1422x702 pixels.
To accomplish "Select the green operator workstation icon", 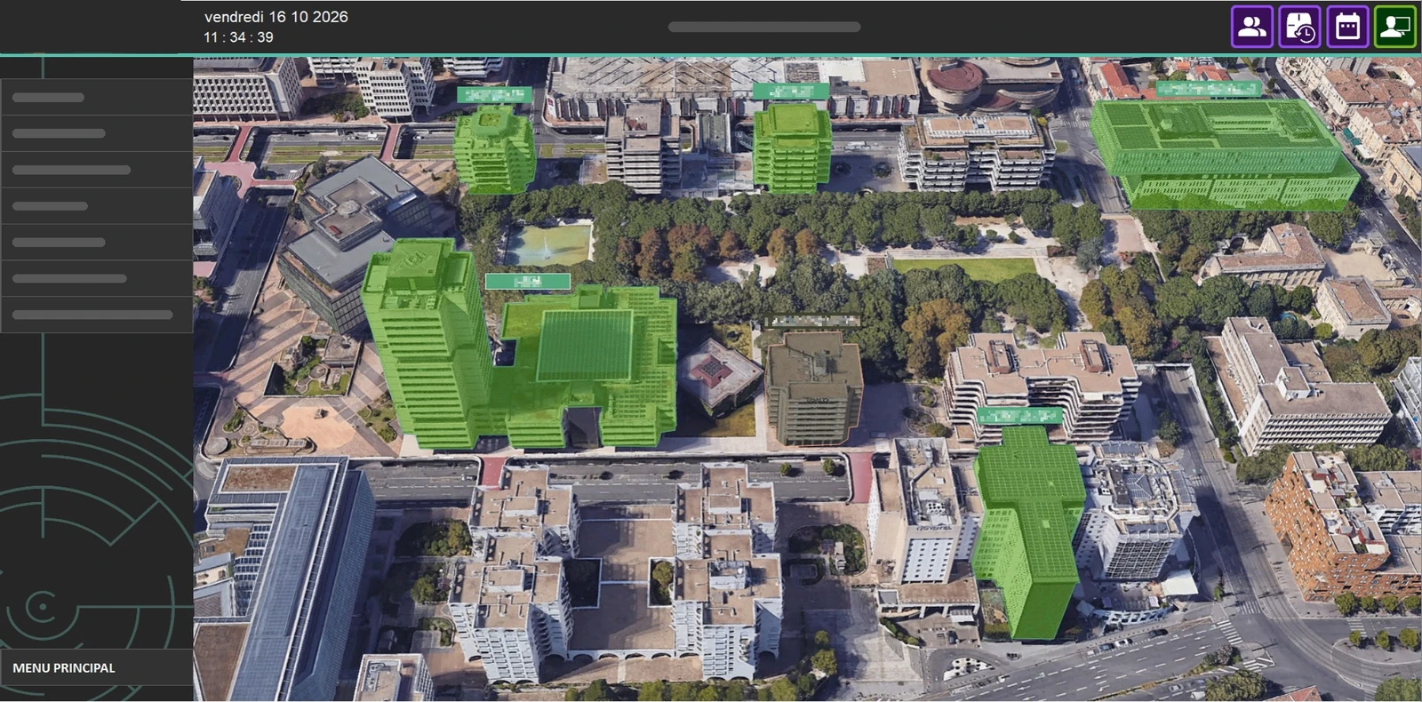I will pyautogui.click(x=1394, y=27).
